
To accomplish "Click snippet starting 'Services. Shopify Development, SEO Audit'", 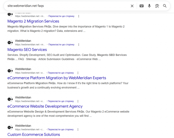I will tap(67, 57).
